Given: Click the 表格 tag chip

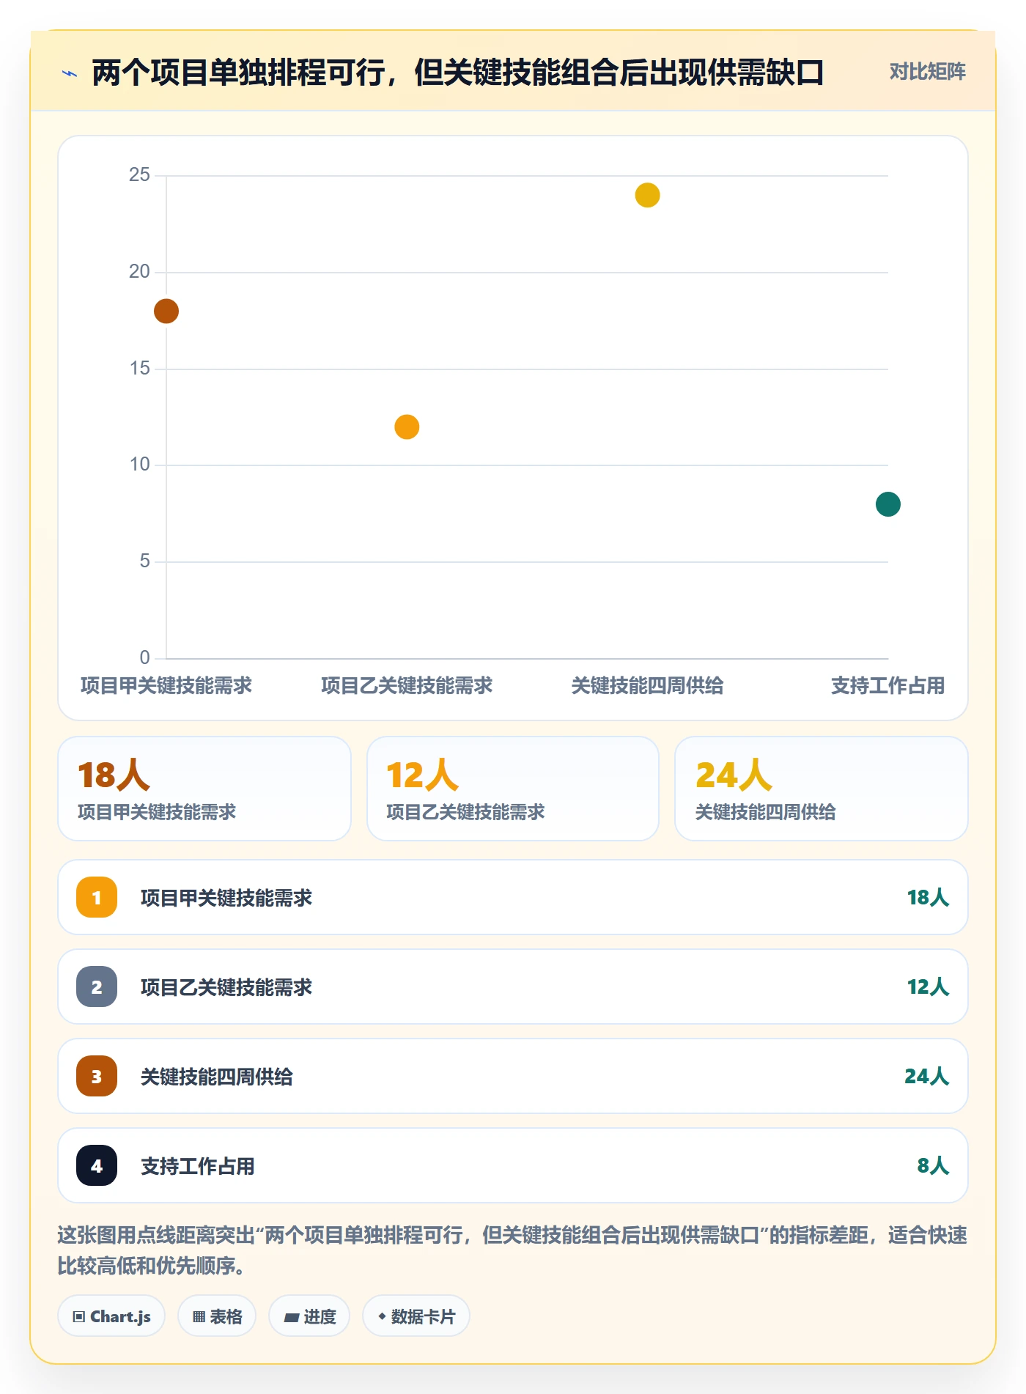Looking at the screenshot, I should pos(217,1316).
